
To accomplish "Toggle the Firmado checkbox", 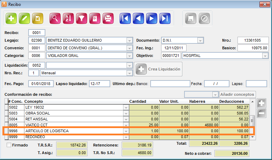I will 9,145.
